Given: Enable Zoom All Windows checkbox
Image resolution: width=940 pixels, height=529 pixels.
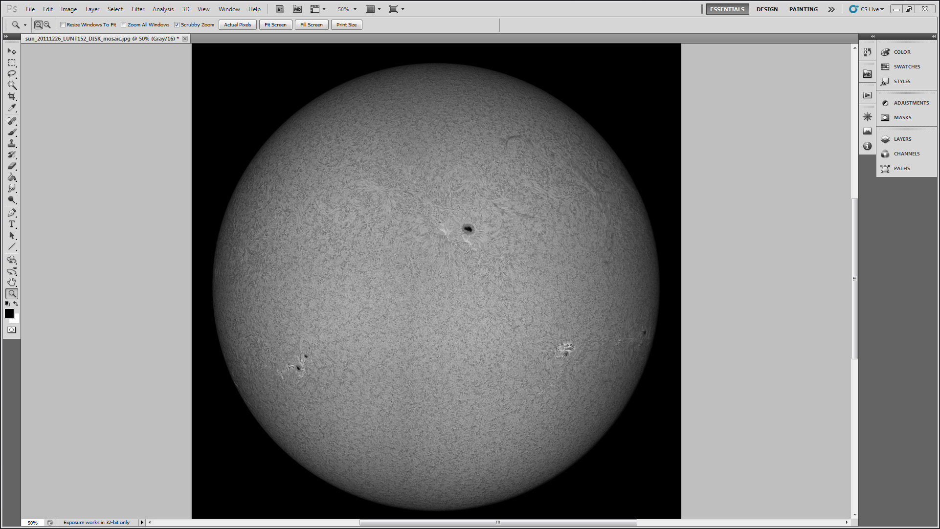Looking at the screenshot, I should click(x=124, y=25).
